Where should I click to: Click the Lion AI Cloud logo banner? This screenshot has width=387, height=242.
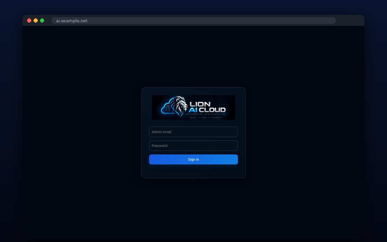pyautogui.click(x=193, y=107)
